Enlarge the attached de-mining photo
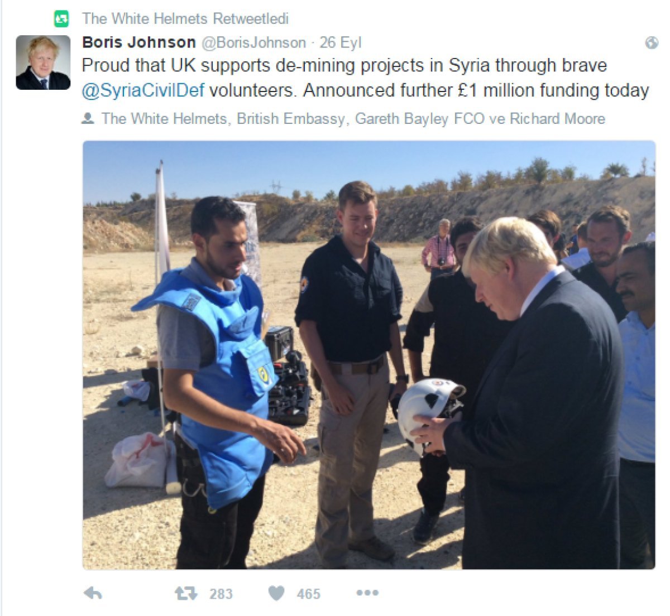 tap(369, 355)
